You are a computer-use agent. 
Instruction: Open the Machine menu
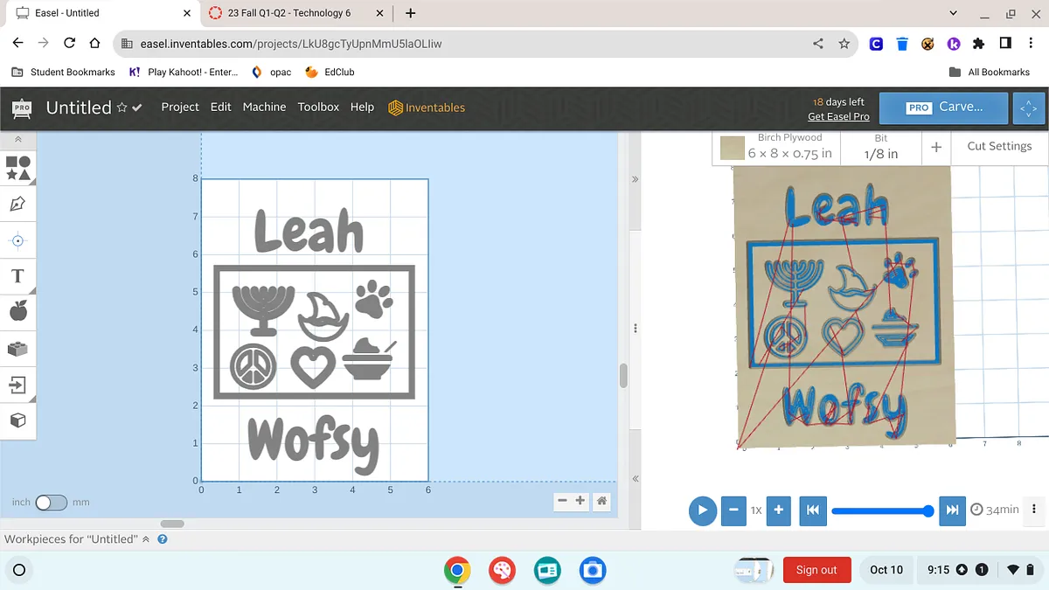click(264, 107)
